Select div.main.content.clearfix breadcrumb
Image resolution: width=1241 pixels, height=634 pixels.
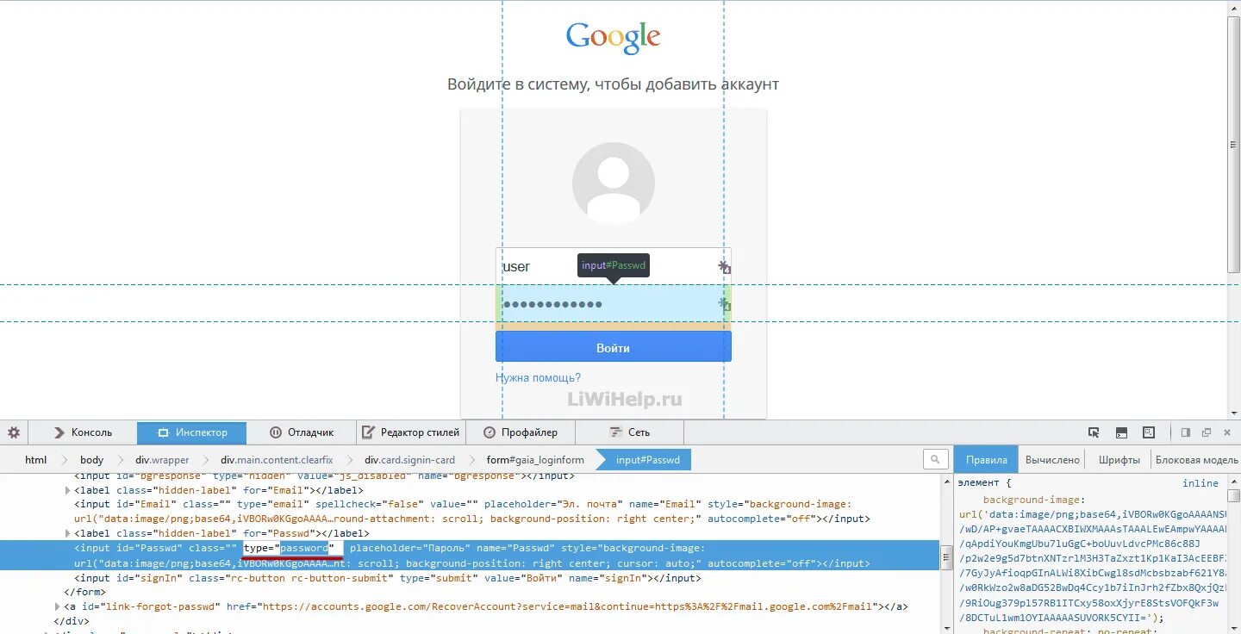click(x=277, y=460)
